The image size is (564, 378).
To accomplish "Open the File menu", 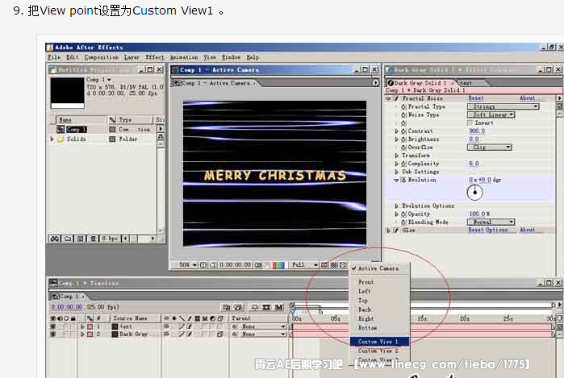I will 54,57.
